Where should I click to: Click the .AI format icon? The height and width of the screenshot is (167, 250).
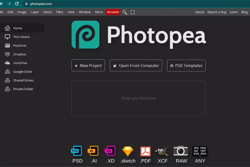pyautogui.click(x=93, y=151)
